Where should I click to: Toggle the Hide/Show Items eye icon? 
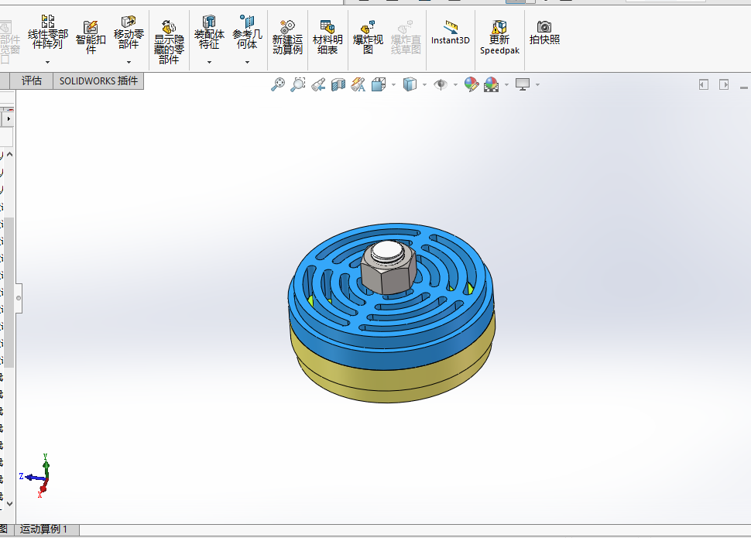point(441,85)
